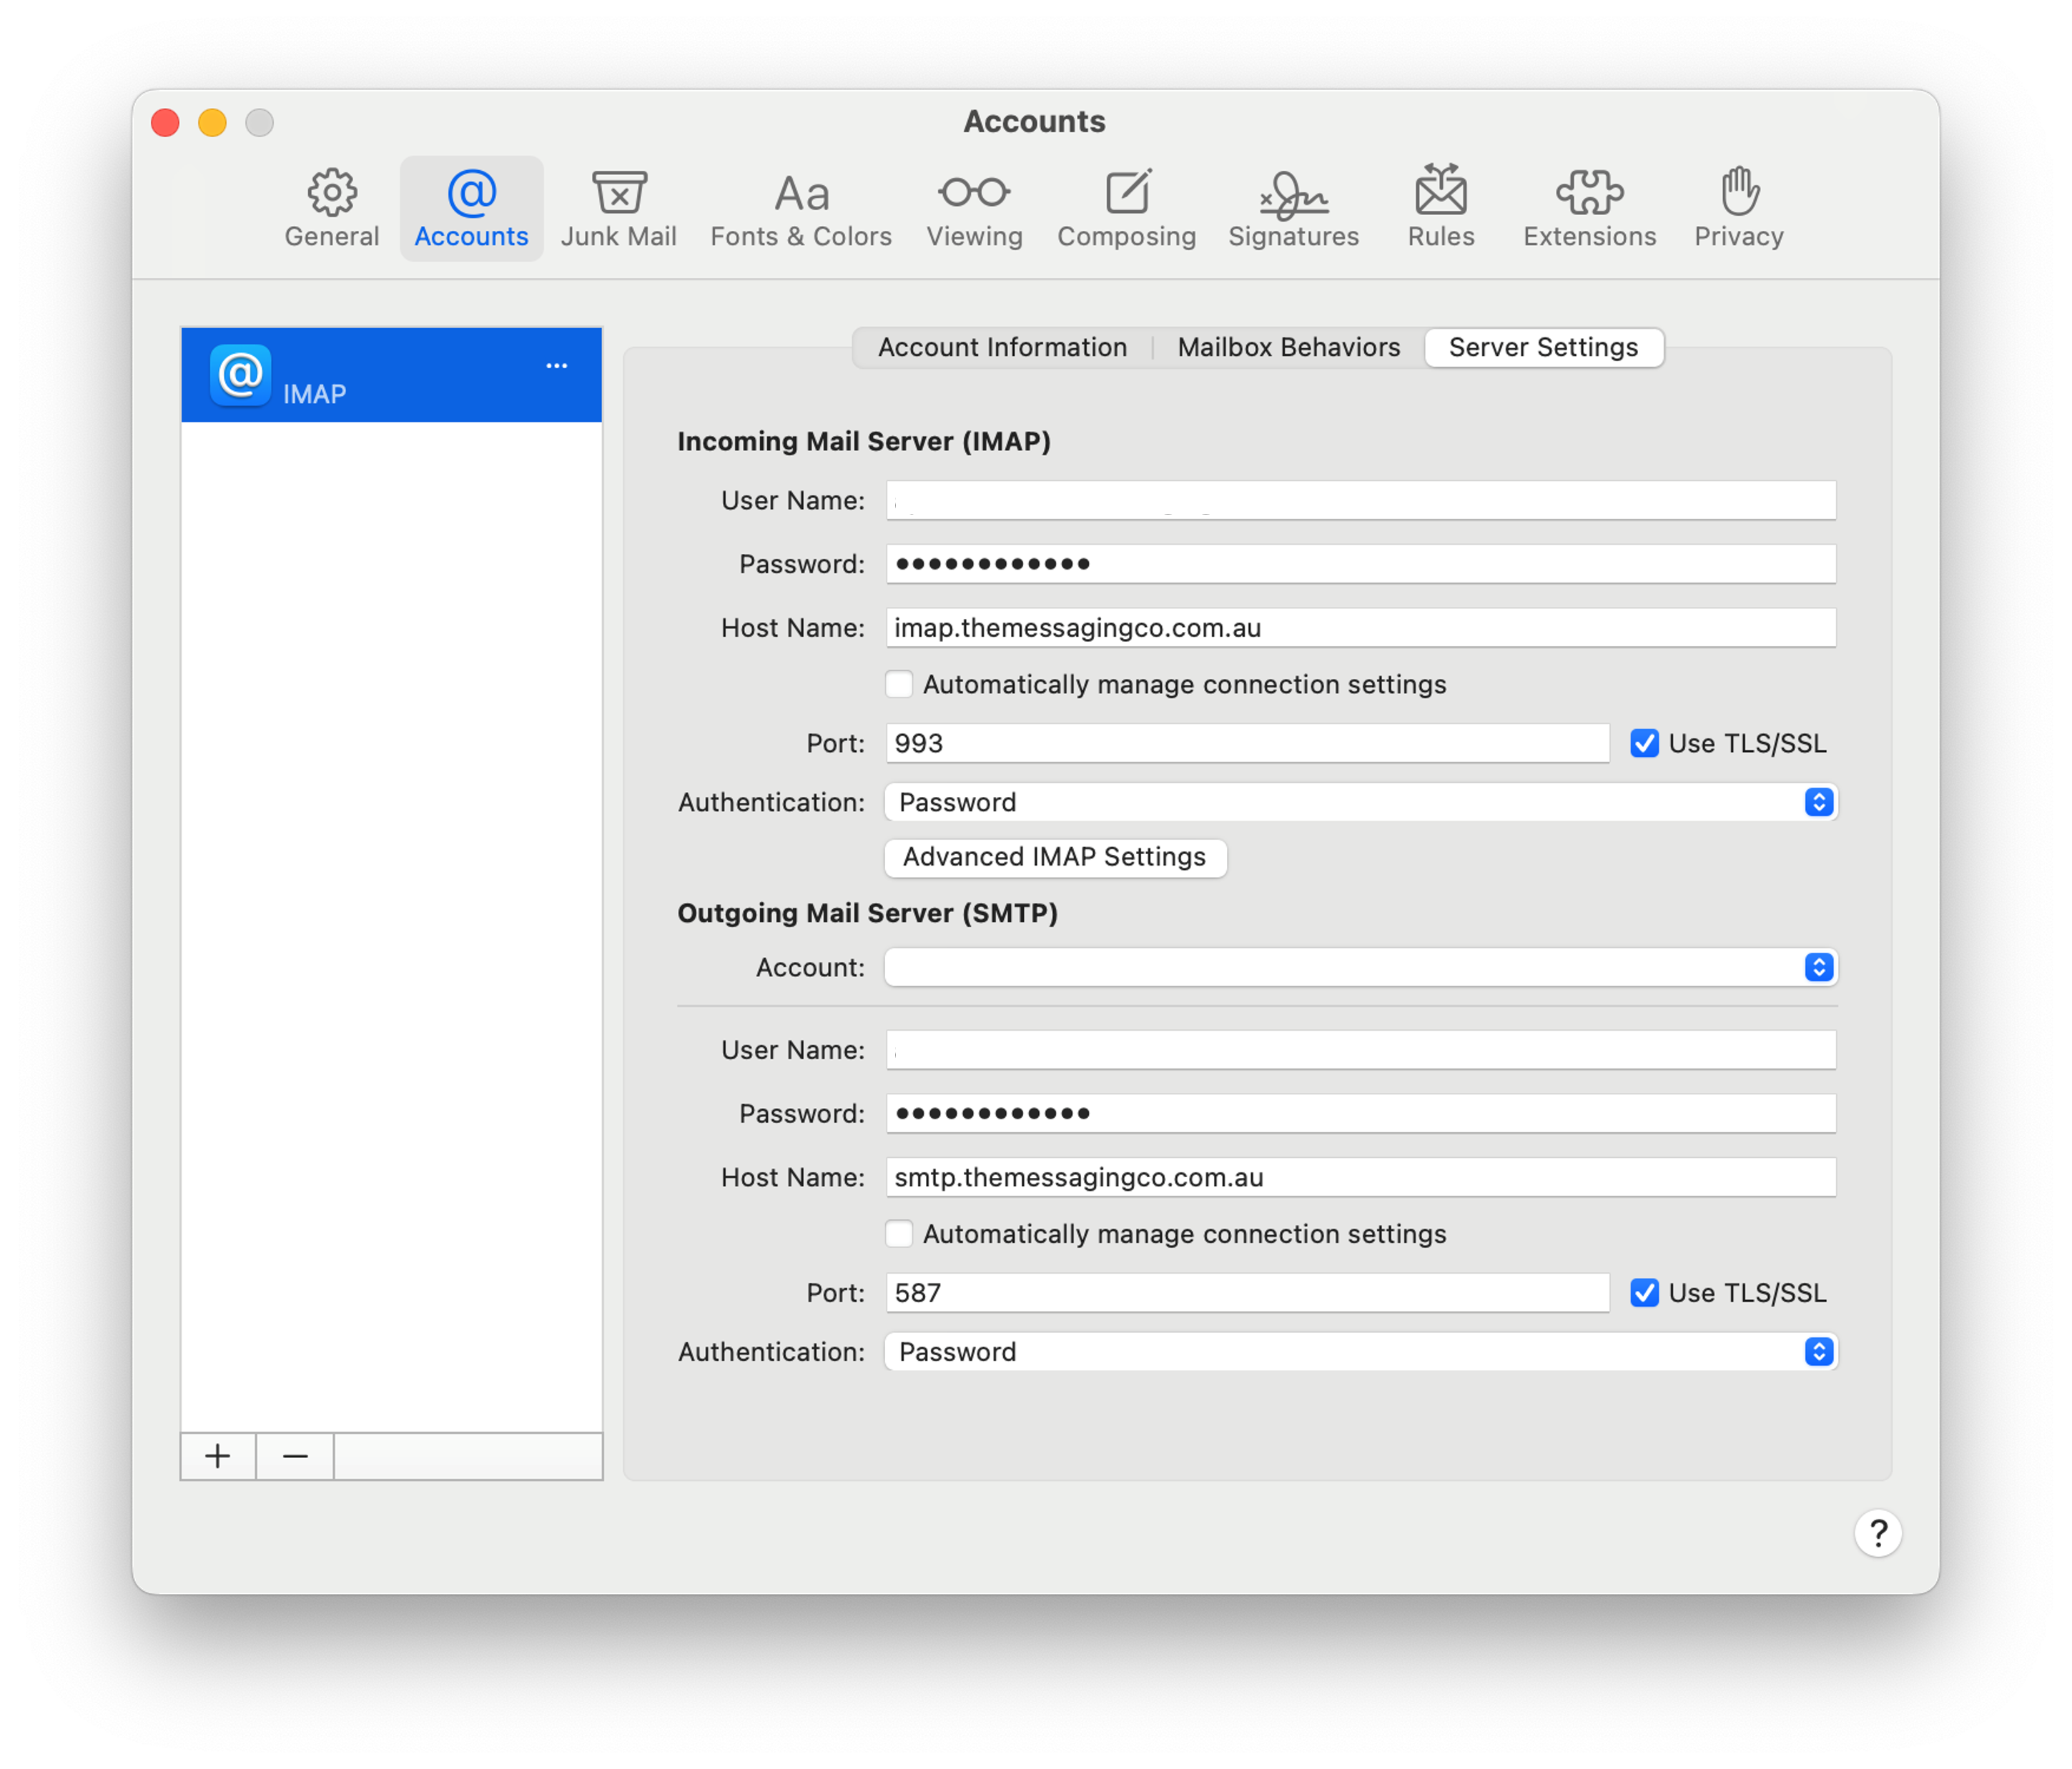Open outgoing SMTP Account dropdown

click(1360, 968)
